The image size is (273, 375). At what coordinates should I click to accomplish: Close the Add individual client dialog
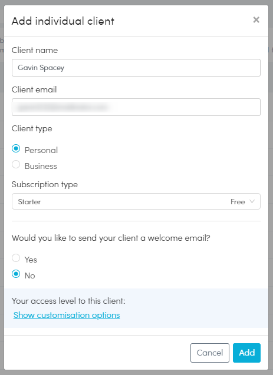[x=256, y=20]
